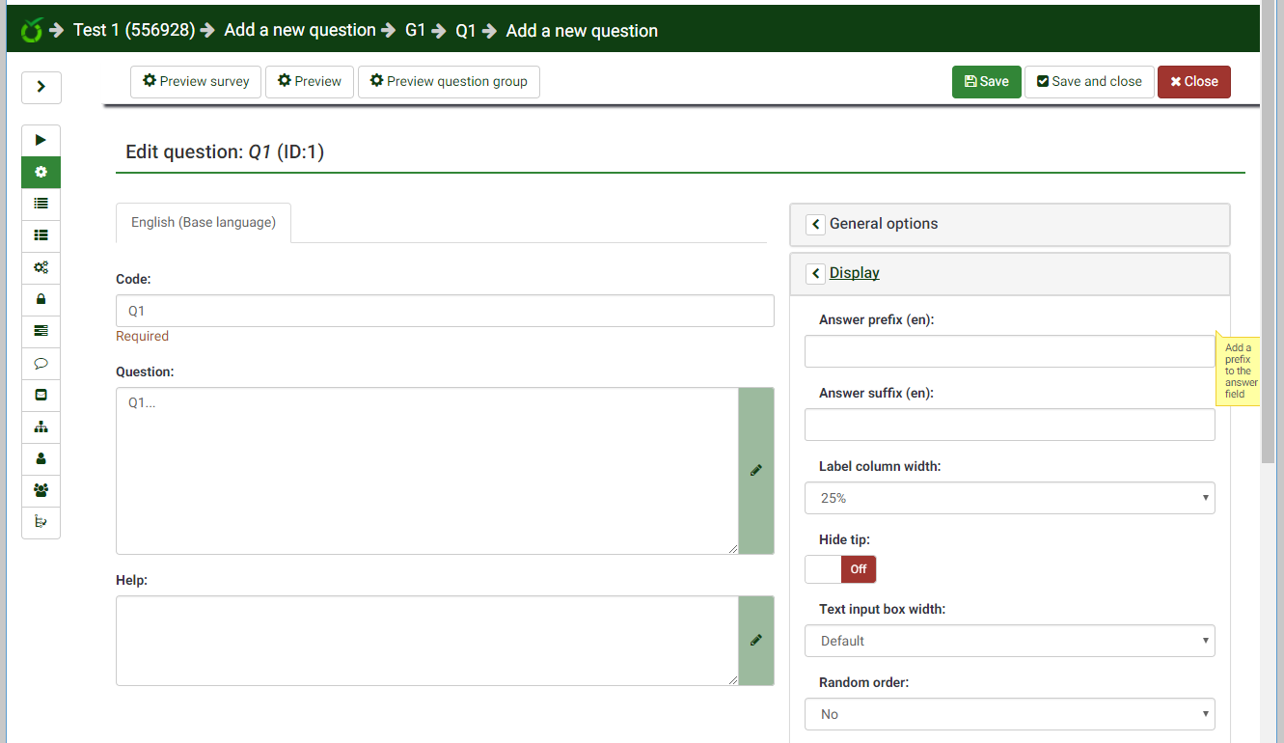
Task: Click into the Answer prefix (en) field
Action: [1009, 351]
